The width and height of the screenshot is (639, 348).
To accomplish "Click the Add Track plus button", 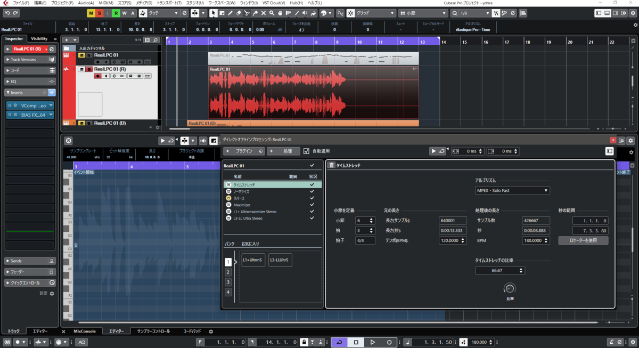I will [x=67, y=40].
